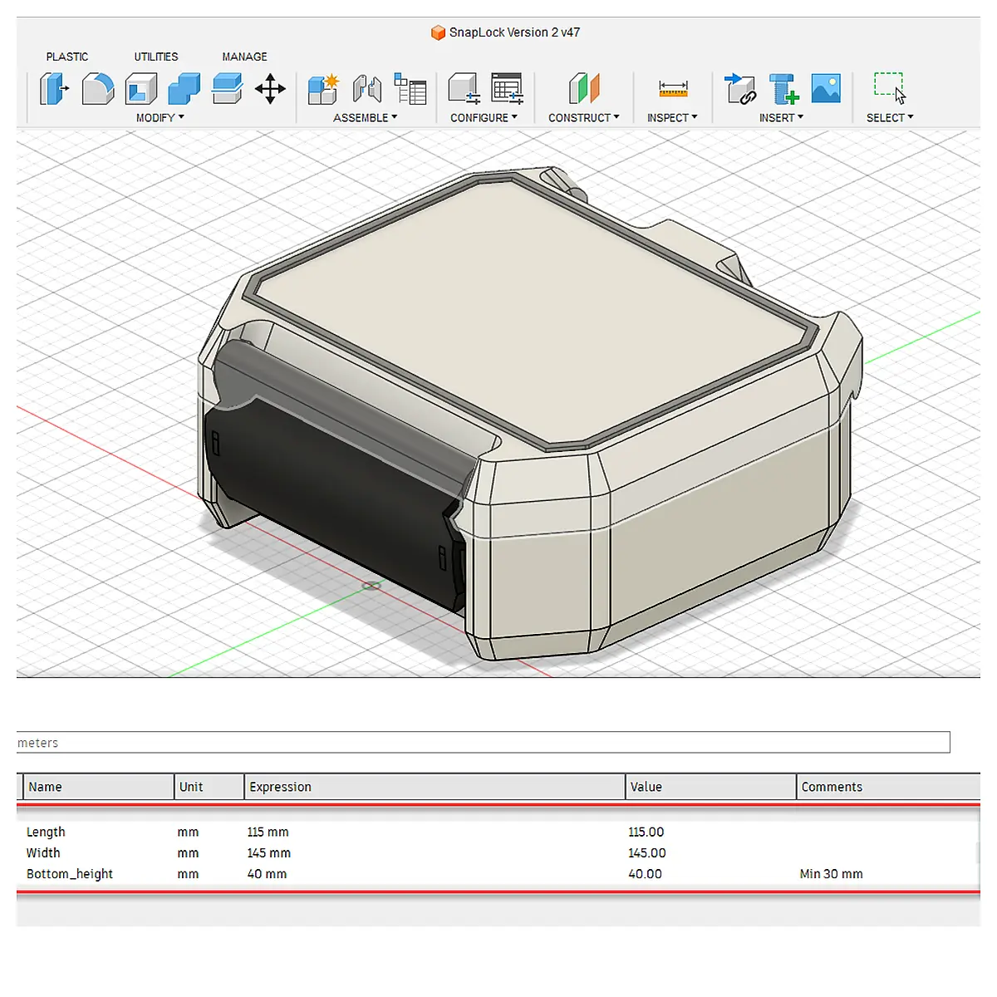Switch to the PLASTIC tab
The image size is (997, 997).
tap(67, 56)
